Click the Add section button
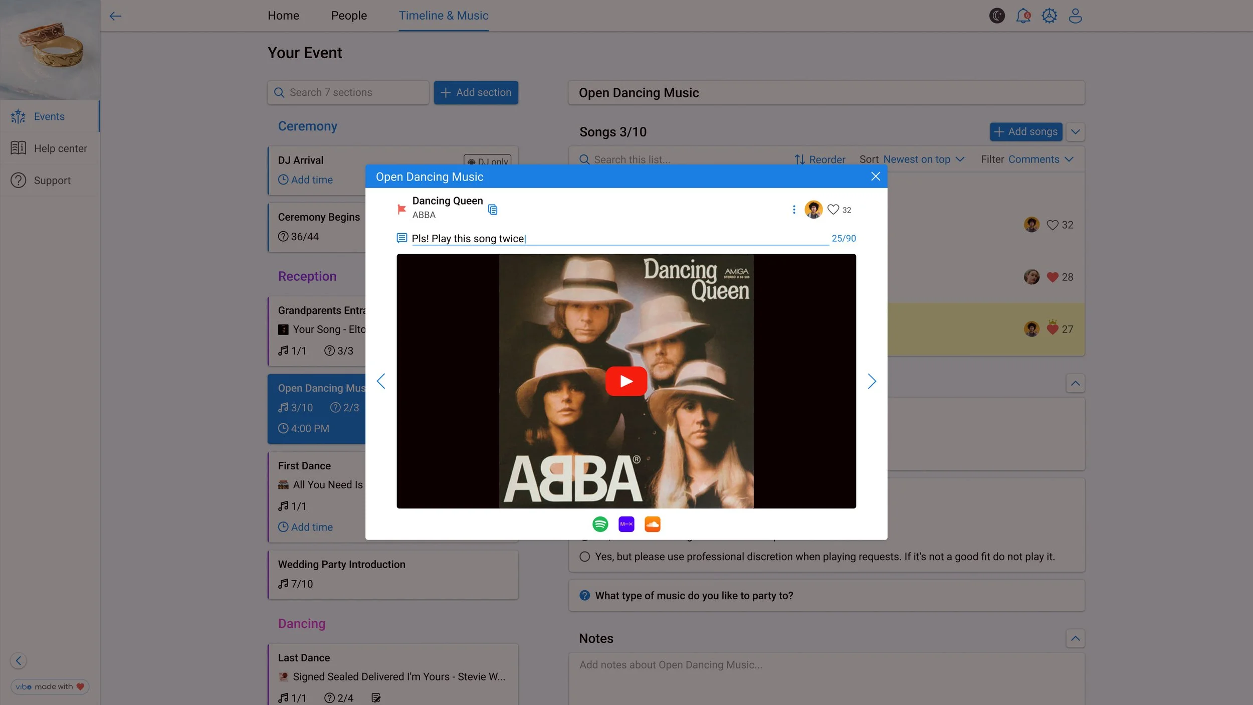The height and width of the screenshot is (705, 1253). coord(476,92)
